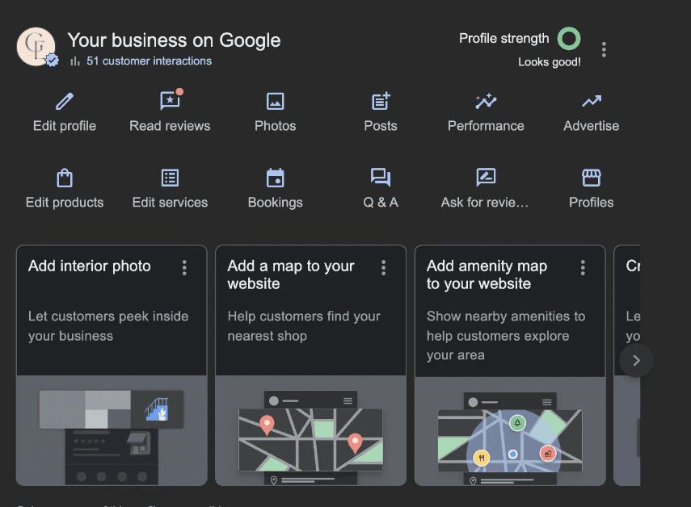Open Profiles storefront icon

tap(592, 178)
